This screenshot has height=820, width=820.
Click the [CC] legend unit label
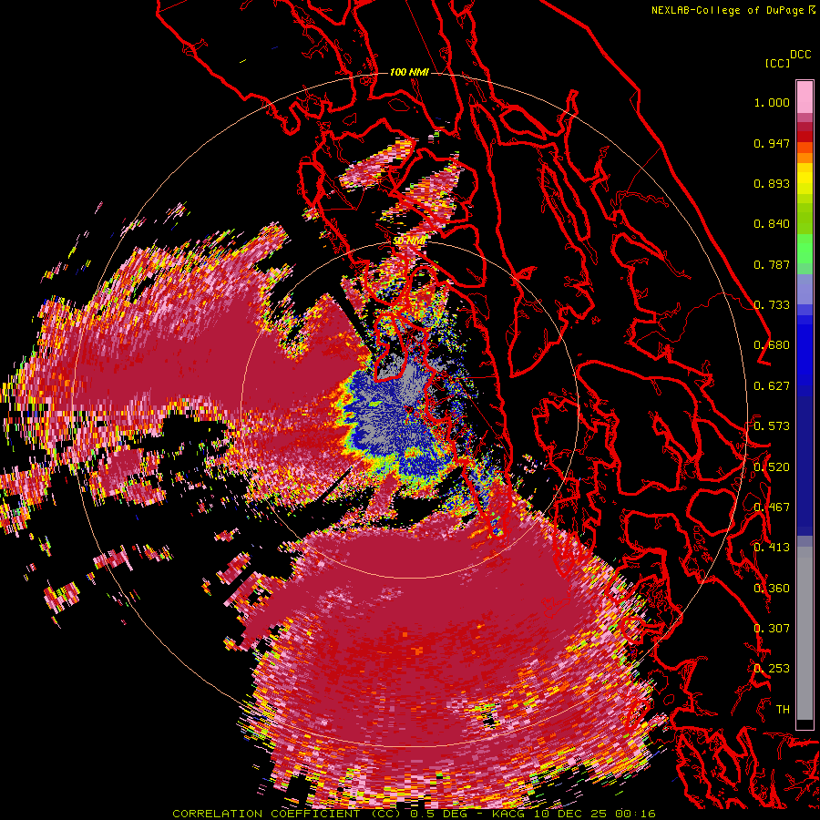(776, 63)
